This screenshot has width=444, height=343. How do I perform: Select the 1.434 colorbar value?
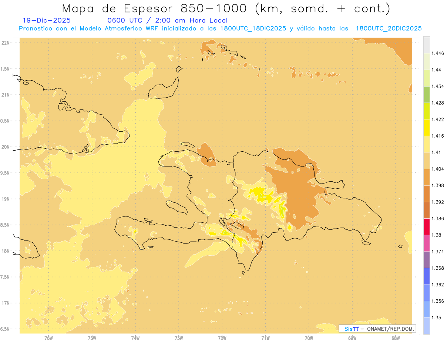point(438,86)
